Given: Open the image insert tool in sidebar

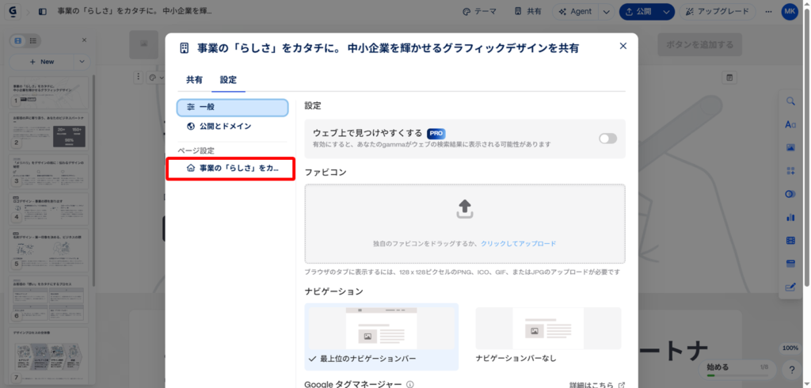Looking at the screenshot, I should tap(790, 148).
